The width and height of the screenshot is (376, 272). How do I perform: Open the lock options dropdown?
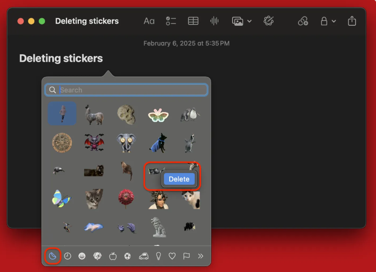333,21
